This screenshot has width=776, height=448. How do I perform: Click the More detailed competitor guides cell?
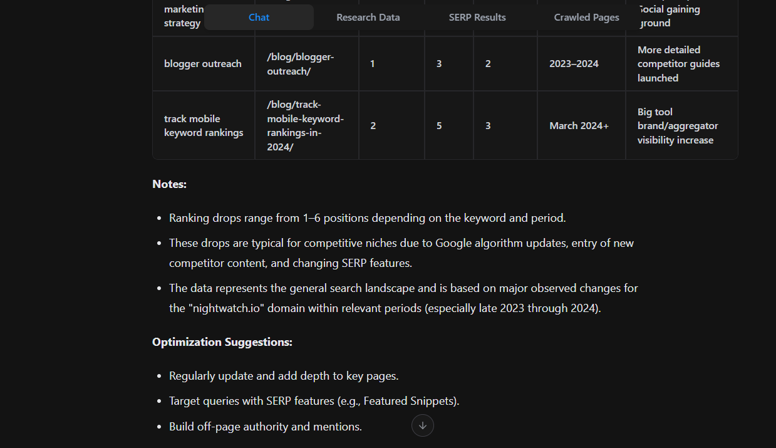click(x=678, y=63)
